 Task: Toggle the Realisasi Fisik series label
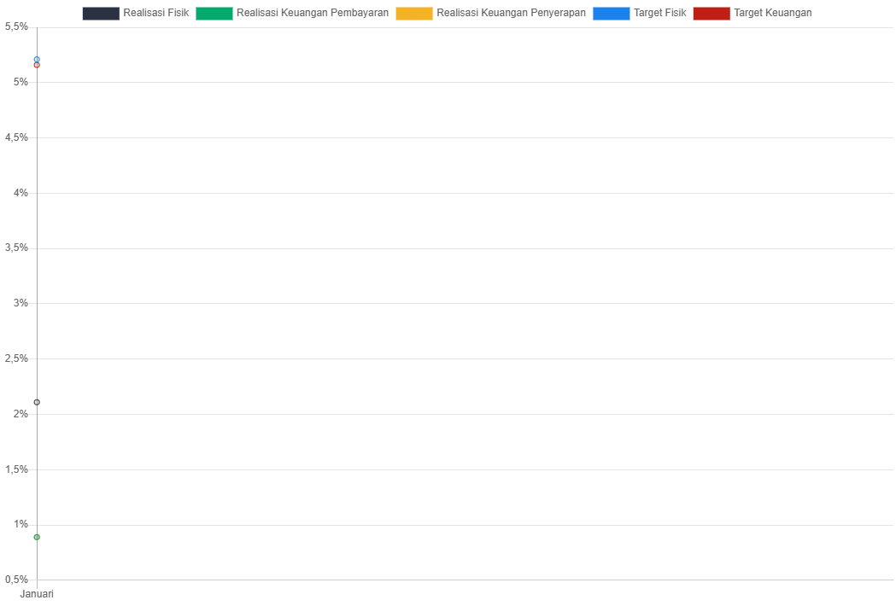pos(155,14)
